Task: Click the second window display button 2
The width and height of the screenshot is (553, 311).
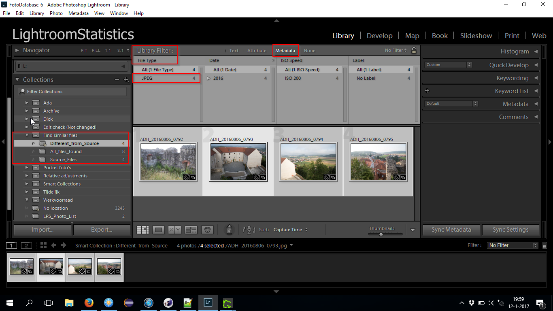Action: pyautogui.click(x=26, y=245)
